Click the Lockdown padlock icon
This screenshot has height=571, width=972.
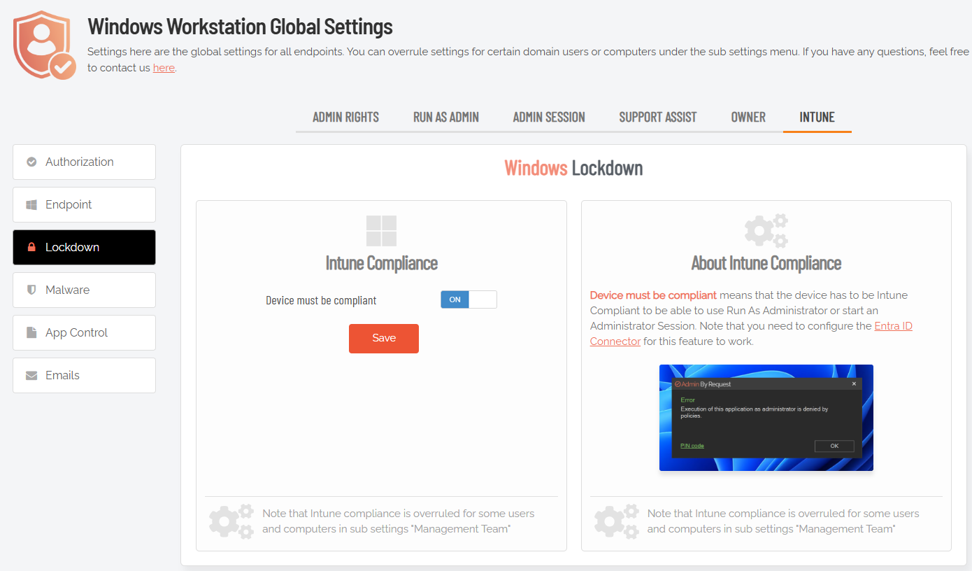tap(31, 248)
